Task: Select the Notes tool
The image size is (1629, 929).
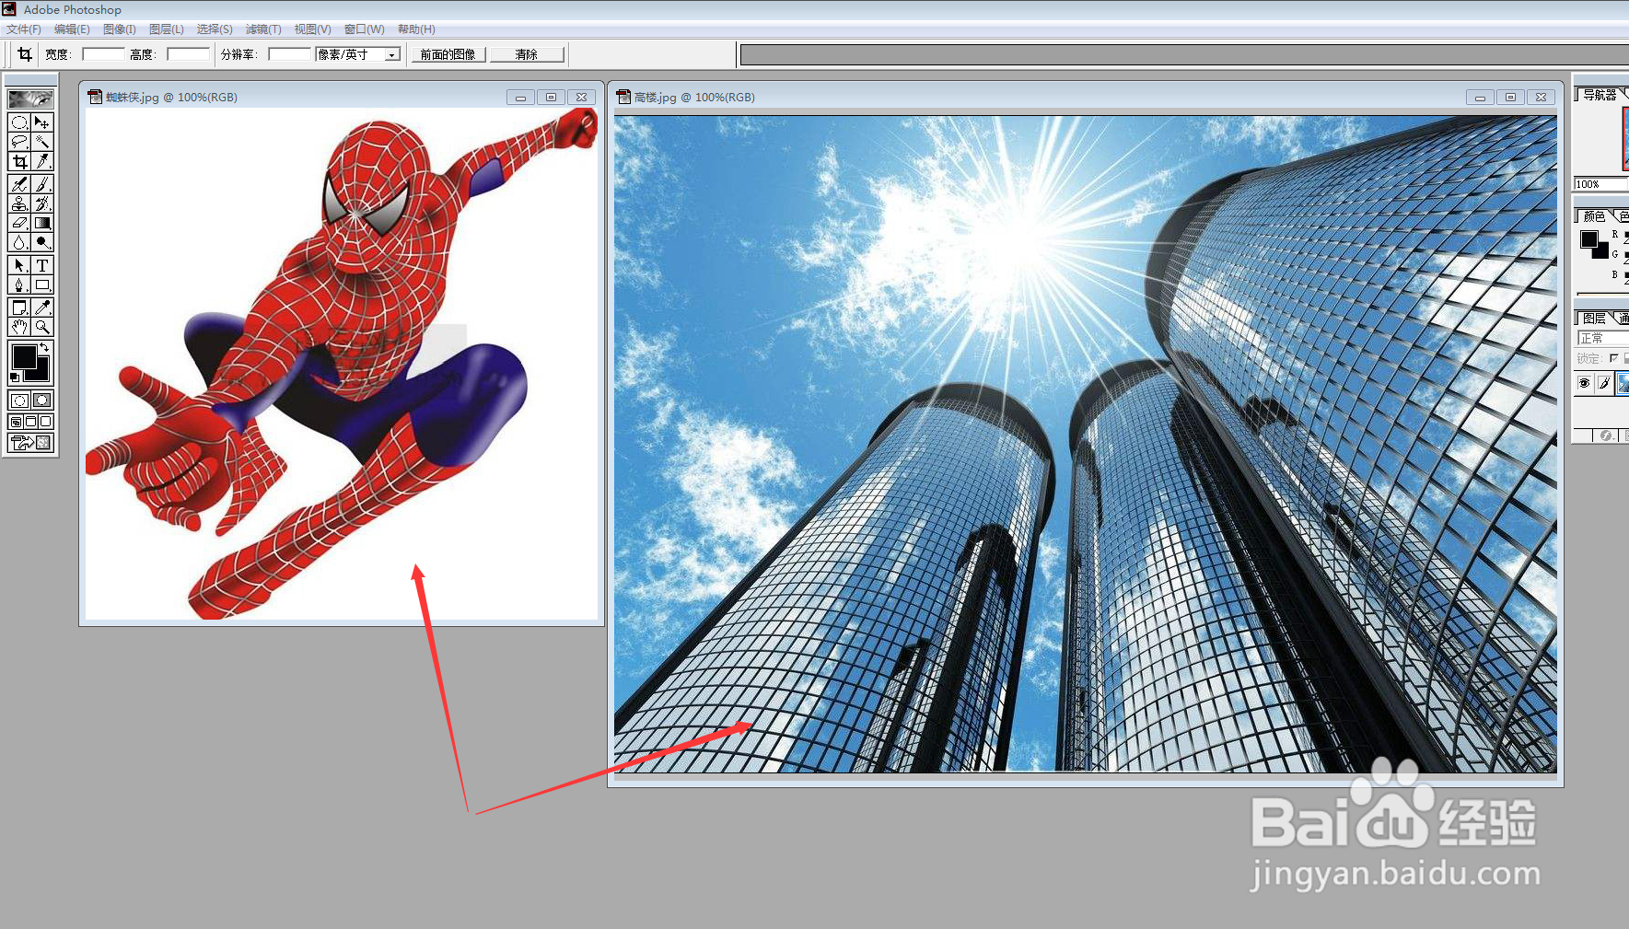Action: pyautogui.click(x=19, y=308)
